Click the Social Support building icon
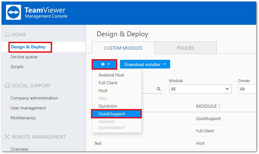259x154 pixels. coord(7,86)
